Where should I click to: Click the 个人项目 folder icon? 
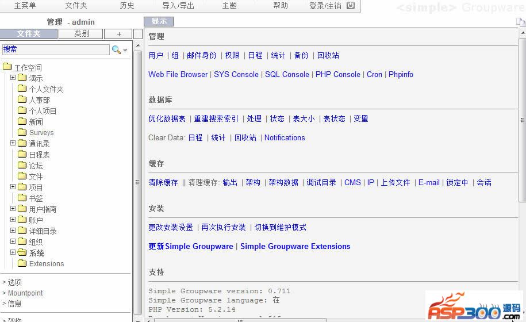[22, 110]
